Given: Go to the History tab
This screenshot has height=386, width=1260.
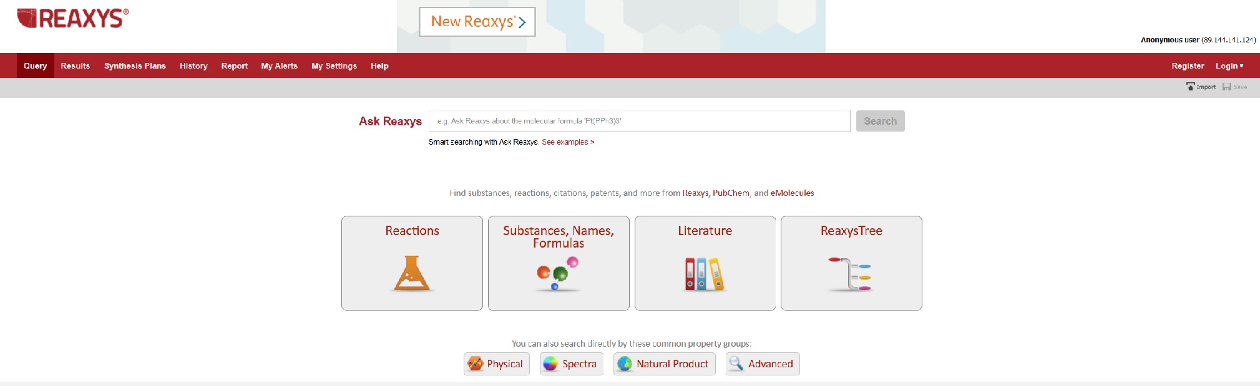Looking at the screenshot, I should tap(193, 66).
